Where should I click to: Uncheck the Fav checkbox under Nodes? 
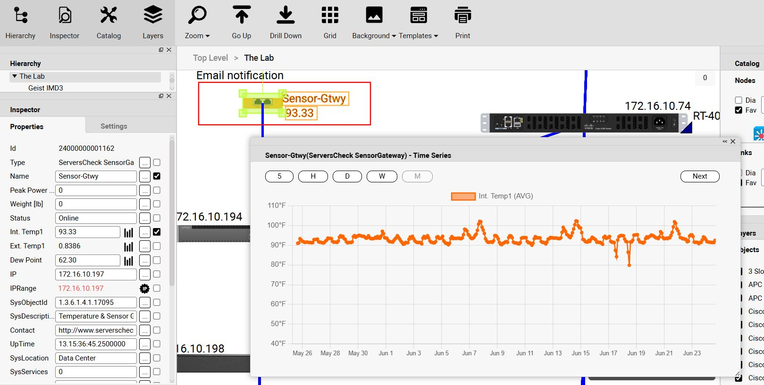pos(739,110)
